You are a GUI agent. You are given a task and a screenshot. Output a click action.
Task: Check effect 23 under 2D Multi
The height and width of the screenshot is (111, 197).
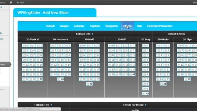pyautogui.click(x=95, y=79)
